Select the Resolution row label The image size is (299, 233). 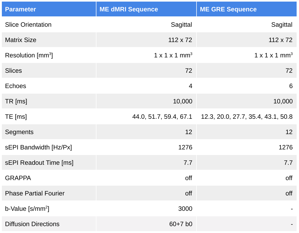[29, 55]
